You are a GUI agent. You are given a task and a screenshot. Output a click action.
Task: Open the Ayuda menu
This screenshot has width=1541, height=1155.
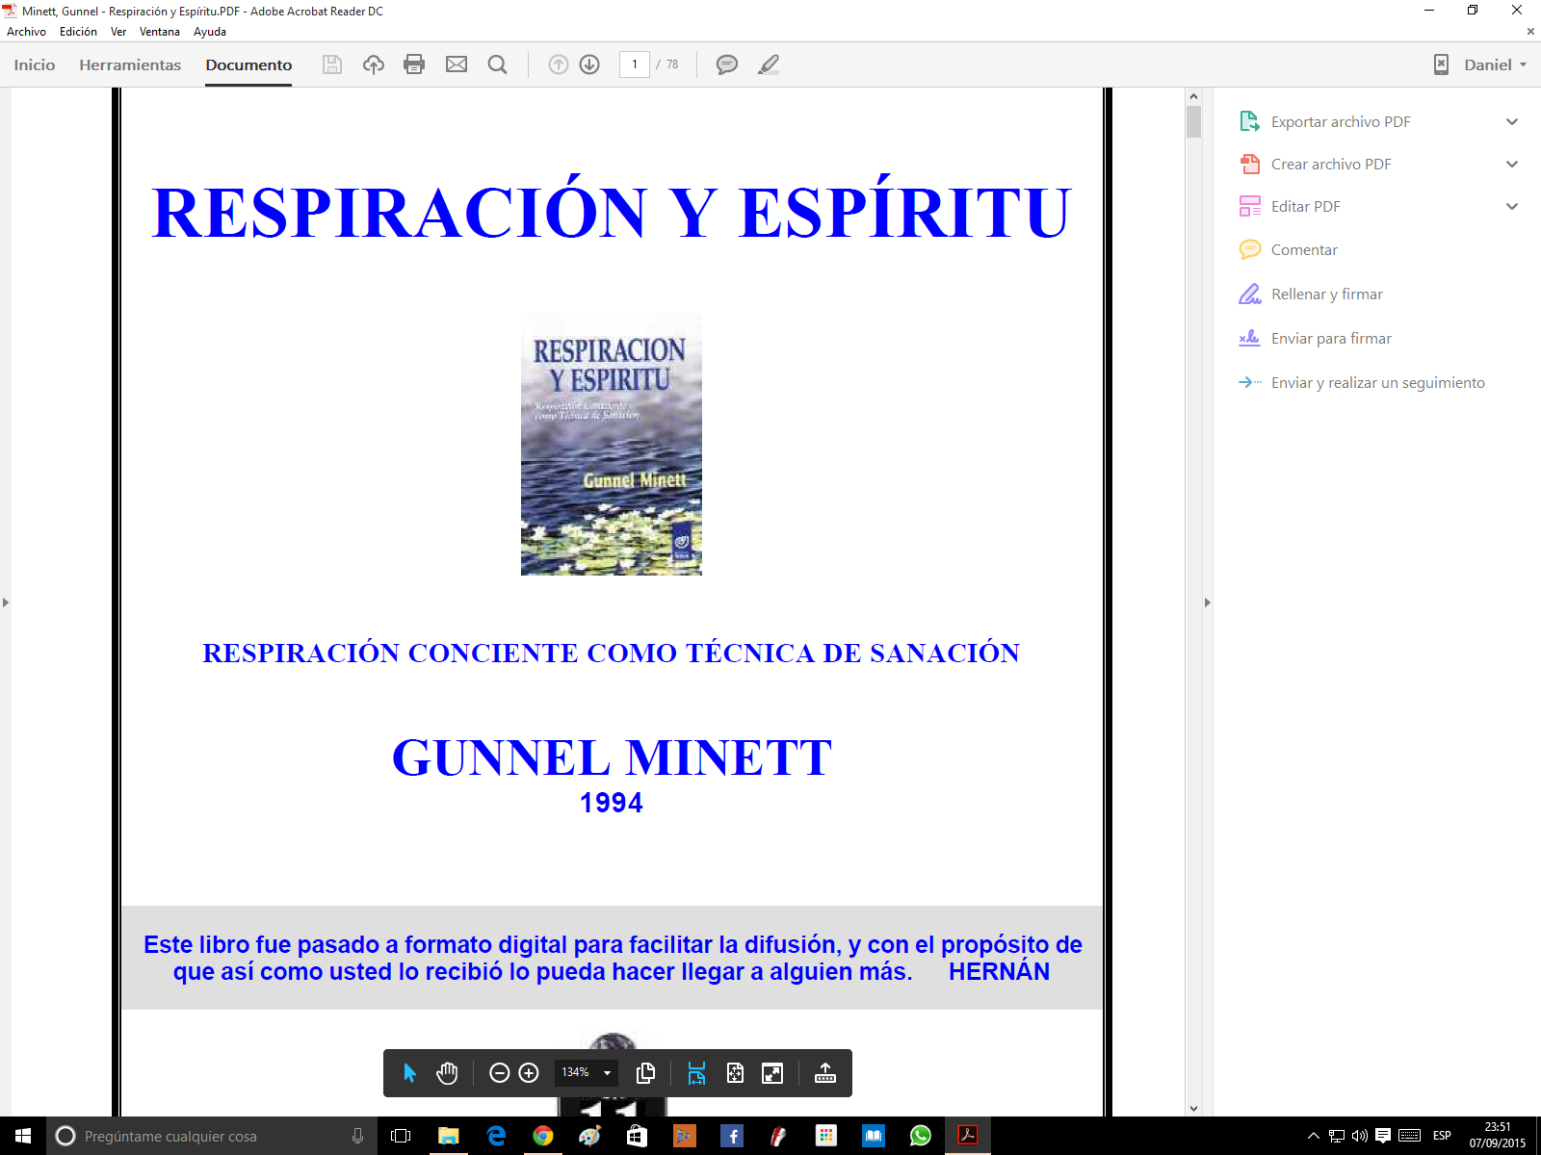(210, 32)
